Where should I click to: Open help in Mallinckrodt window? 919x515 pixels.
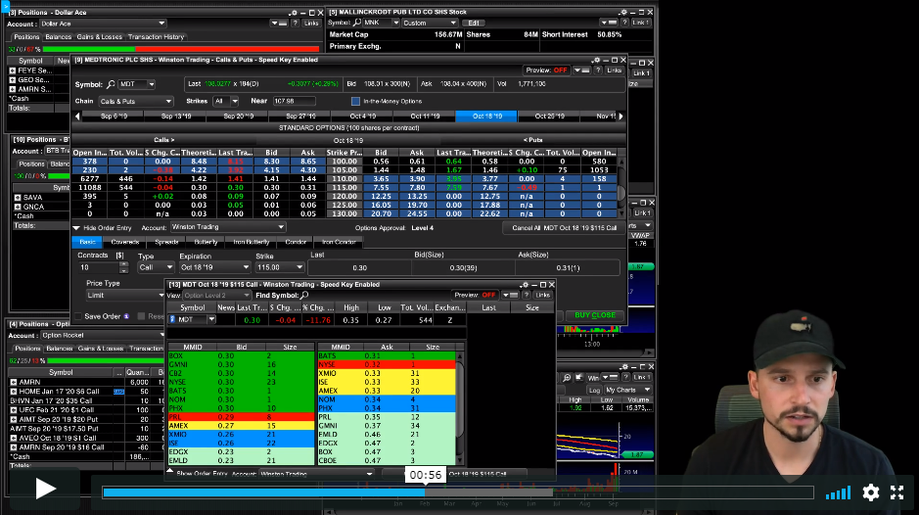[x=624, y=23]
